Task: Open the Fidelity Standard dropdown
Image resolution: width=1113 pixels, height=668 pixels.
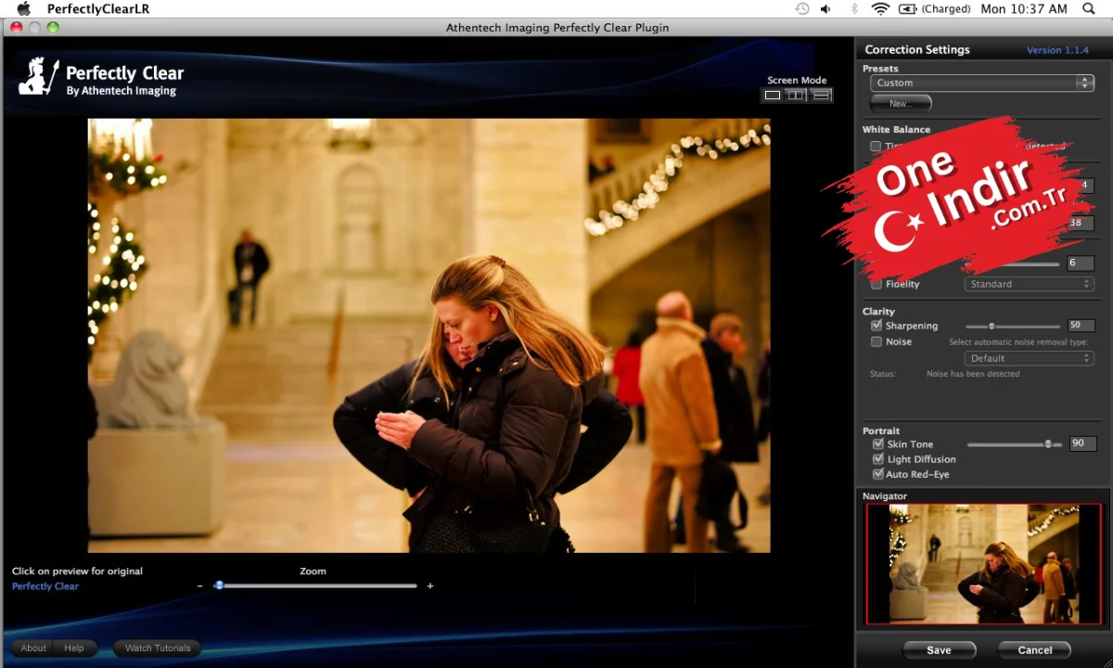Action: pyautogui.click(x=1030, y=284)
